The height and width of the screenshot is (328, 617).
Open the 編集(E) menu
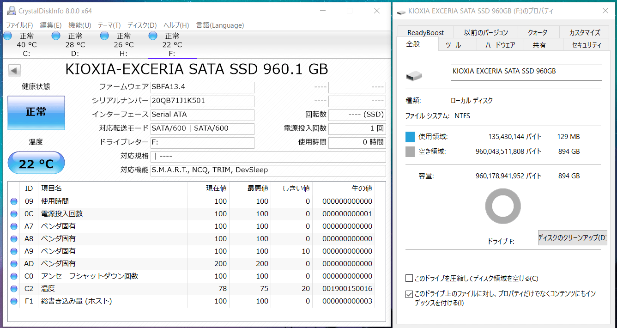coord(51,25)
